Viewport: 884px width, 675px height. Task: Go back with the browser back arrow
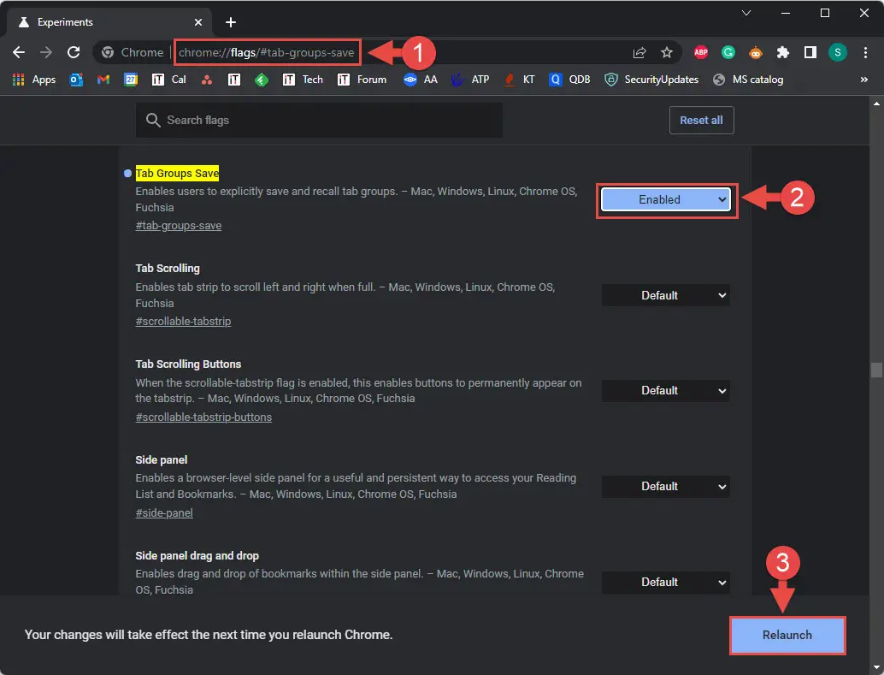19,52
